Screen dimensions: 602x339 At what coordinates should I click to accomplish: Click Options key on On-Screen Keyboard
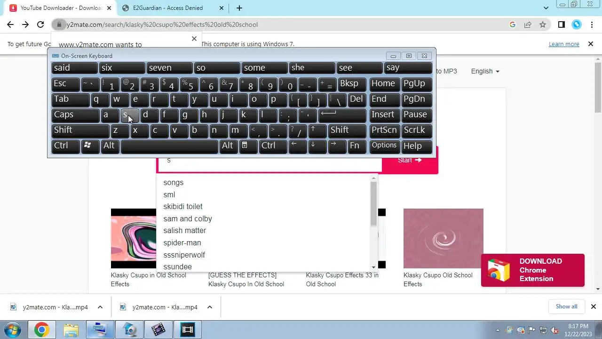click(x=384, y=146)
